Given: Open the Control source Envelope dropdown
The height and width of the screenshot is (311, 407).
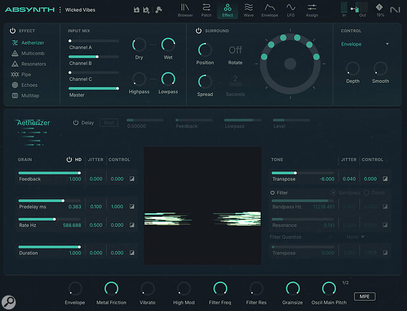Looking at the screenshot, I should 365,44.
